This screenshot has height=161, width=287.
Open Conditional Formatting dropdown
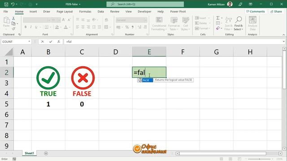pos(159,24)
